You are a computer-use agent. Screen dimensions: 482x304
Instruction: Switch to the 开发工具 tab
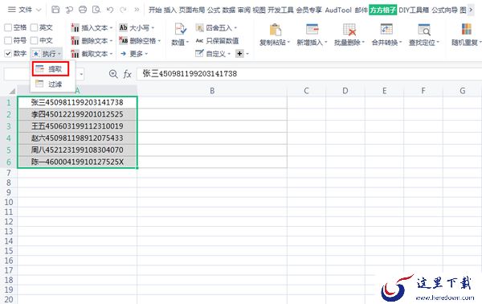[280, 10]
